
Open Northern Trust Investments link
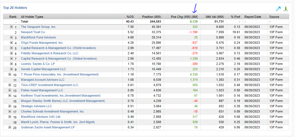(61, 96)
